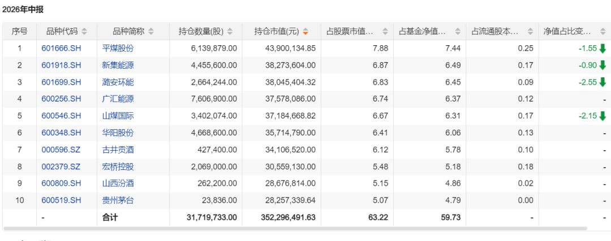611x241 pixels.
Task: Sort by 占股票市值 column sort arrows
Action: 385,32
